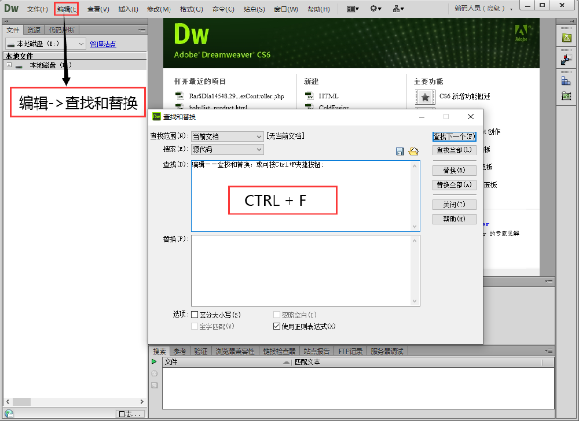Click the 帮助(H) button in the dialog

454,219
